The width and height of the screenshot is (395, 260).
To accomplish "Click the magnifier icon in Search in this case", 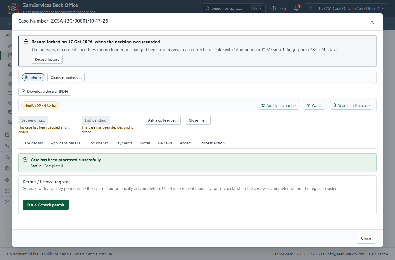I will coord(335,105).
